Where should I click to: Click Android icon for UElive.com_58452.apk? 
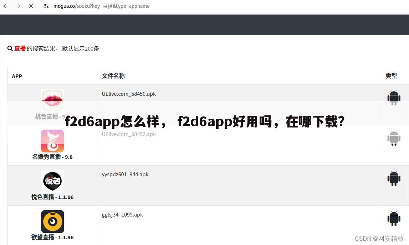[394, 138]
